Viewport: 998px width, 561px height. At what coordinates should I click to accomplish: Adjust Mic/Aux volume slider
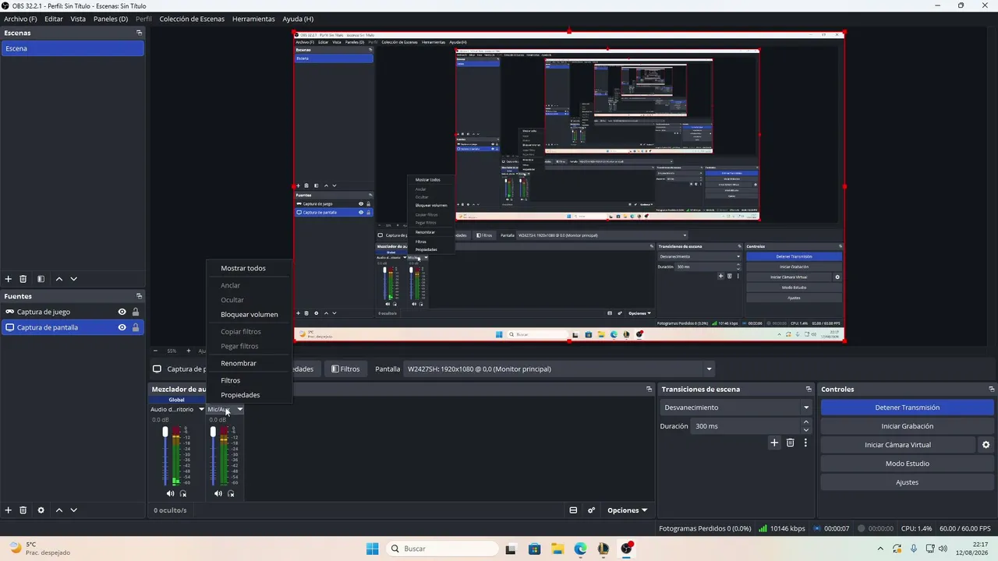[x=213, y=456]
